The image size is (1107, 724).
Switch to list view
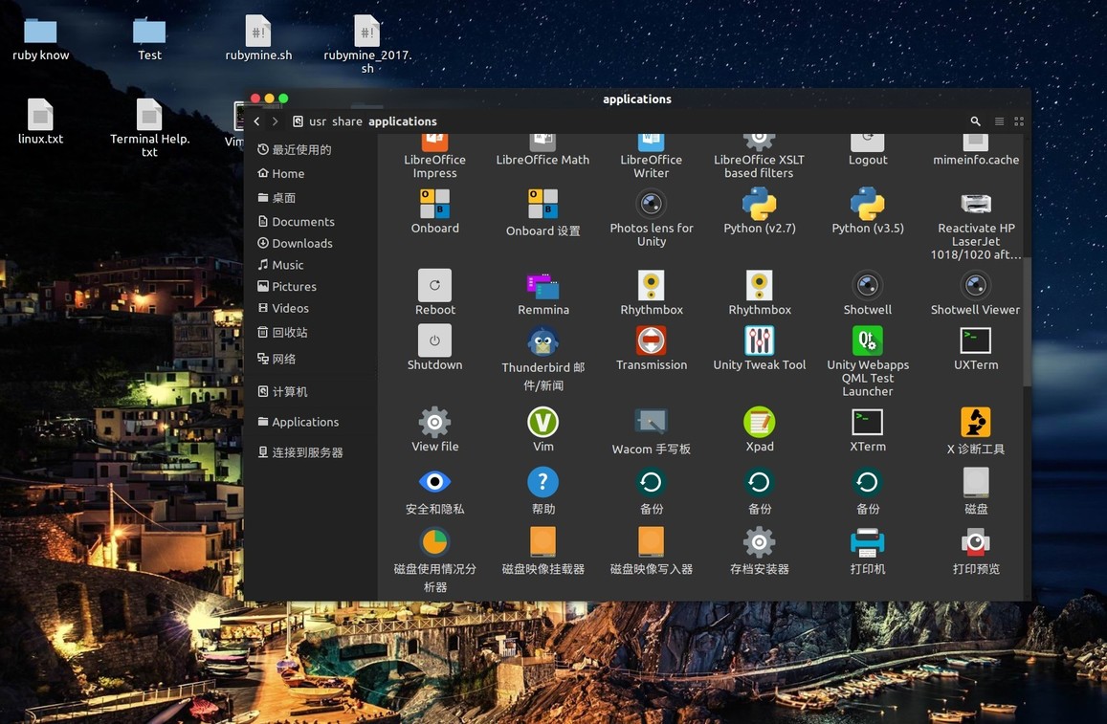click(999, 121)
